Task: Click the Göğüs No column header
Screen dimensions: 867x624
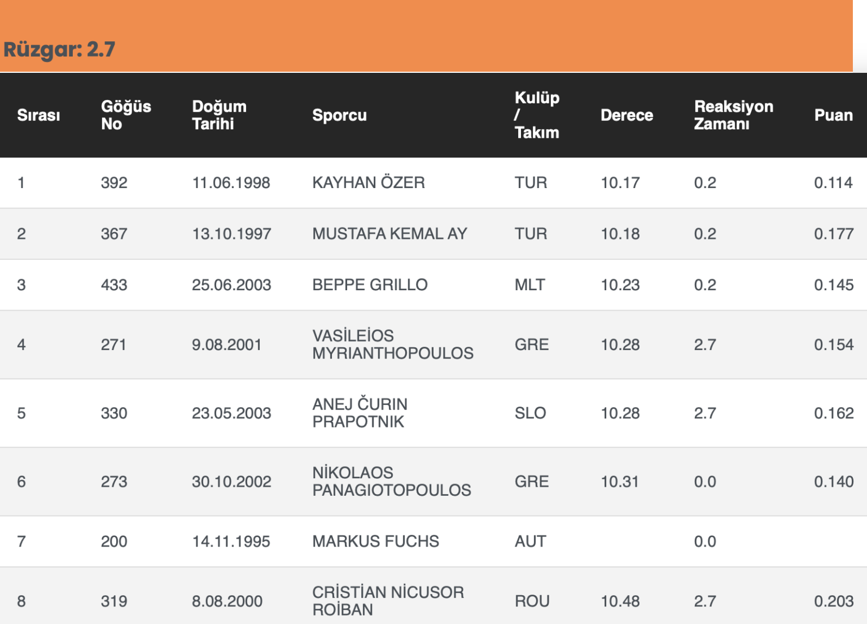Action: click(x=126, y=115)
